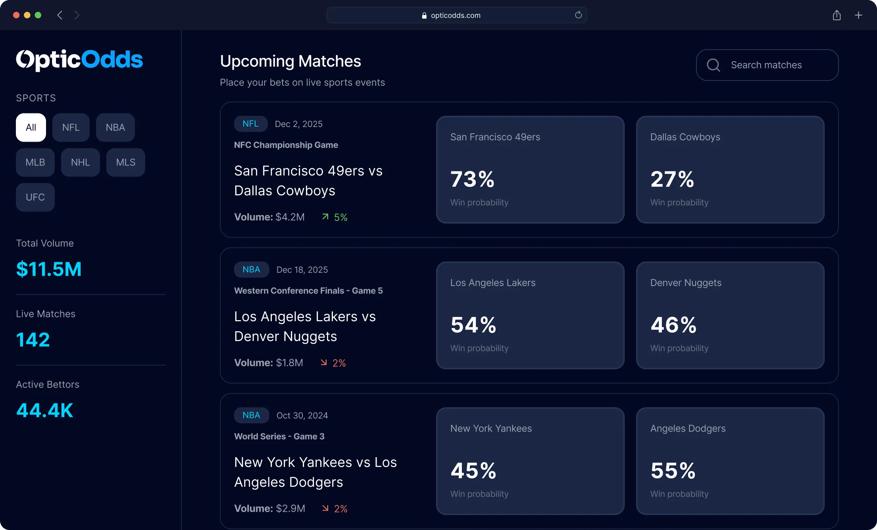Click the browser forward arrow
The height and width of the screenshot is (530, 877).
point(77,15)
